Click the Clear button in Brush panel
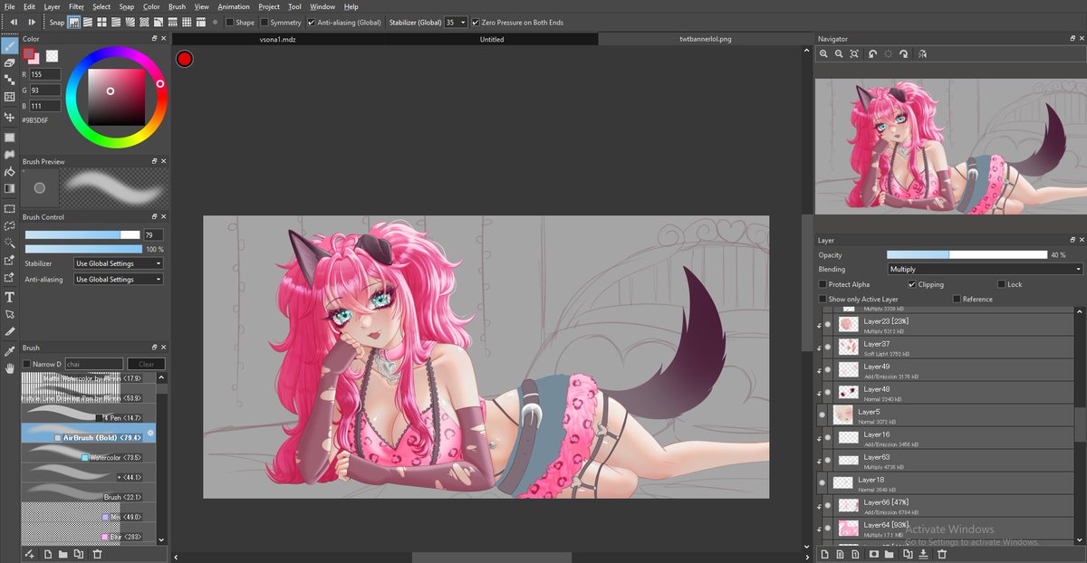1087x563 pixels. click(147, 364)
